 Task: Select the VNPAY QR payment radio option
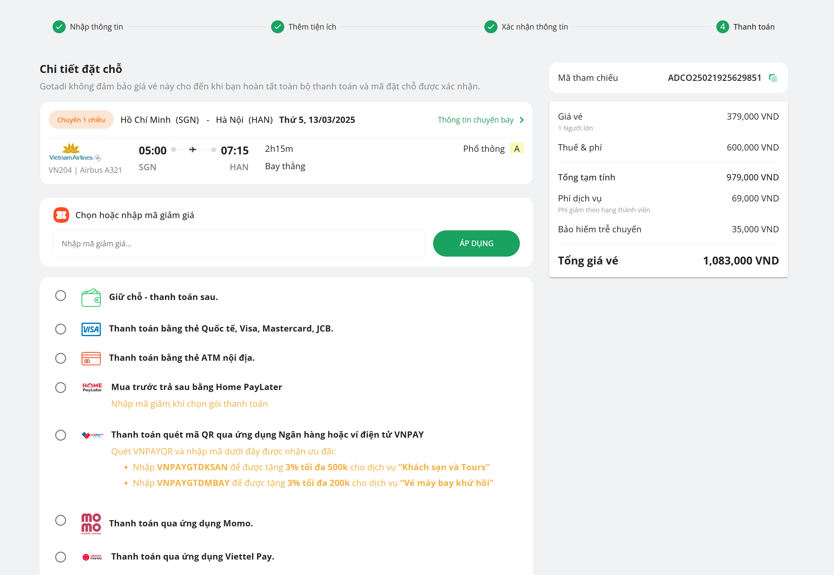click(60, 435)
